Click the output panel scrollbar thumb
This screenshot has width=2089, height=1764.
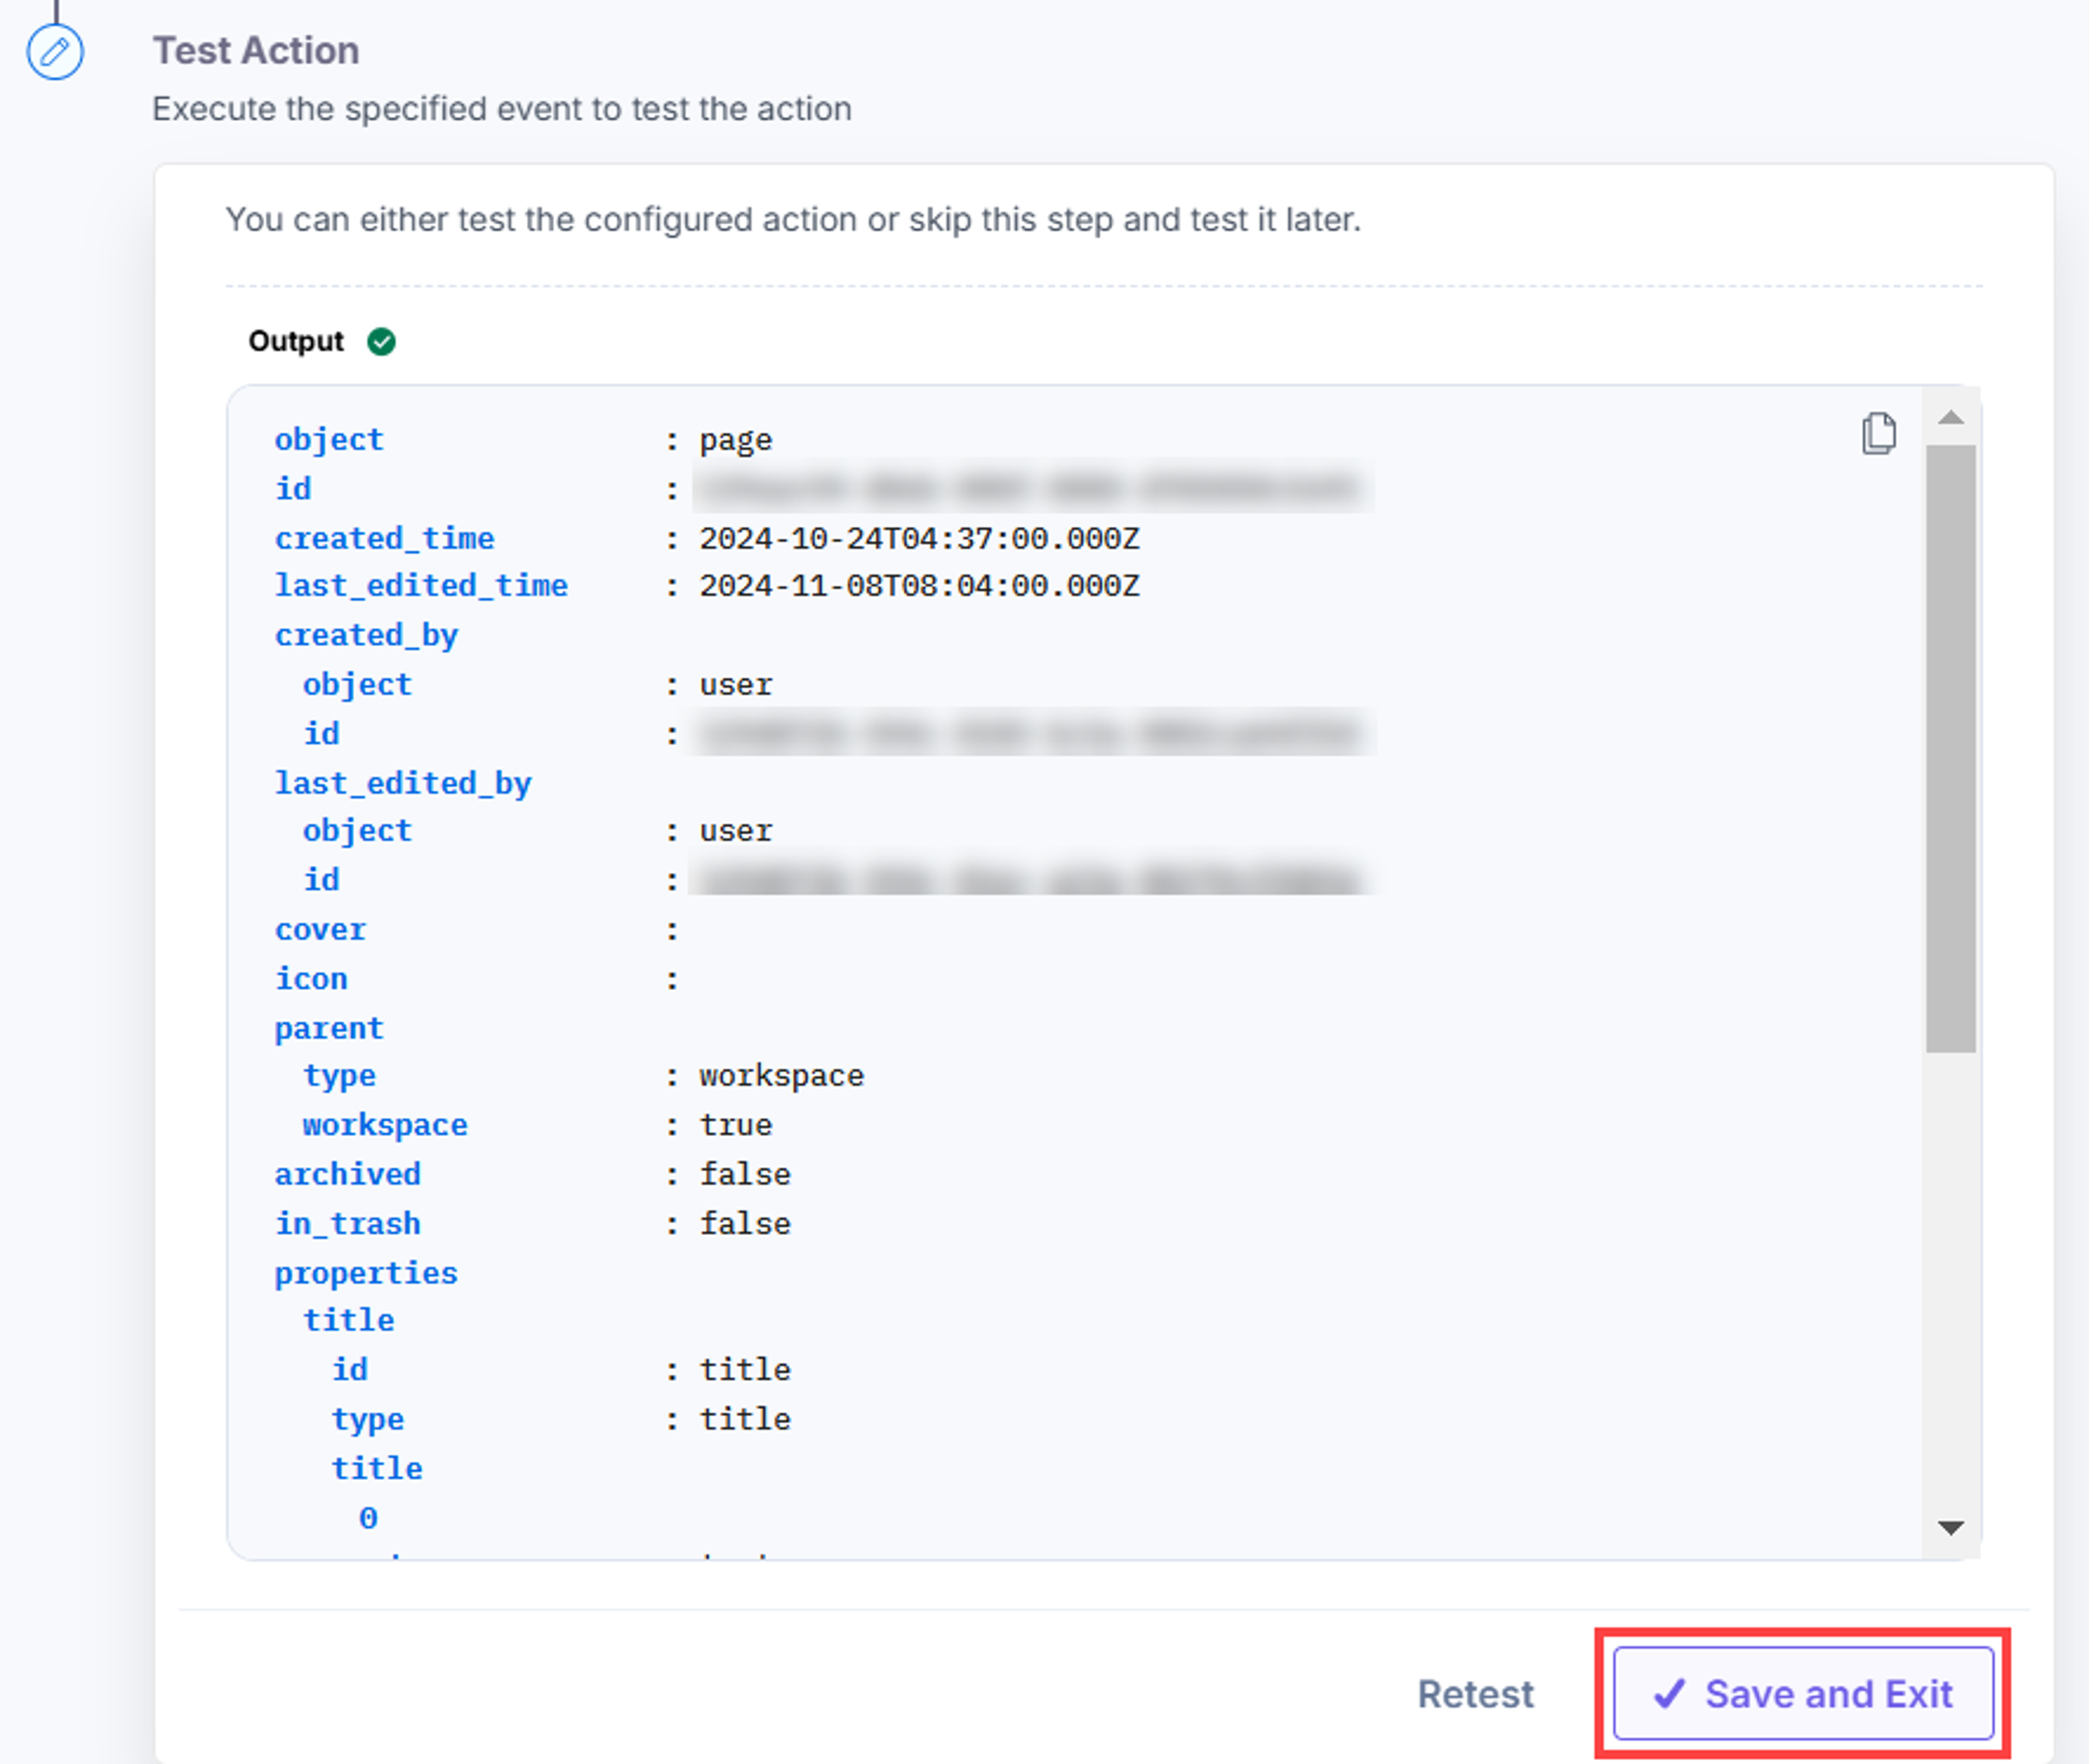point(1950,749)
